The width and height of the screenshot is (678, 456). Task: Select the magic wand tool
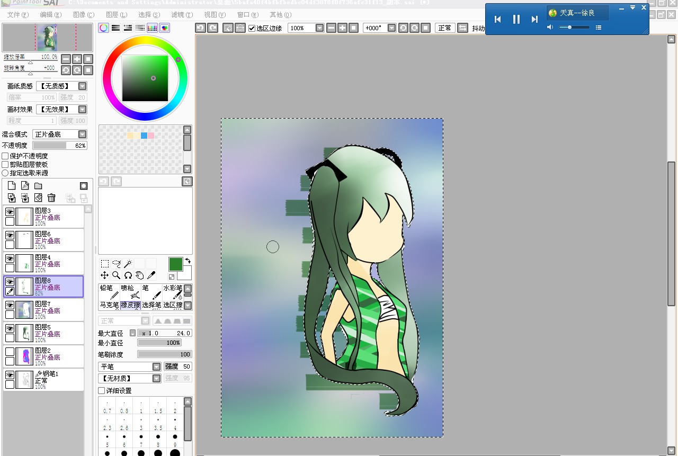[128, 264]
